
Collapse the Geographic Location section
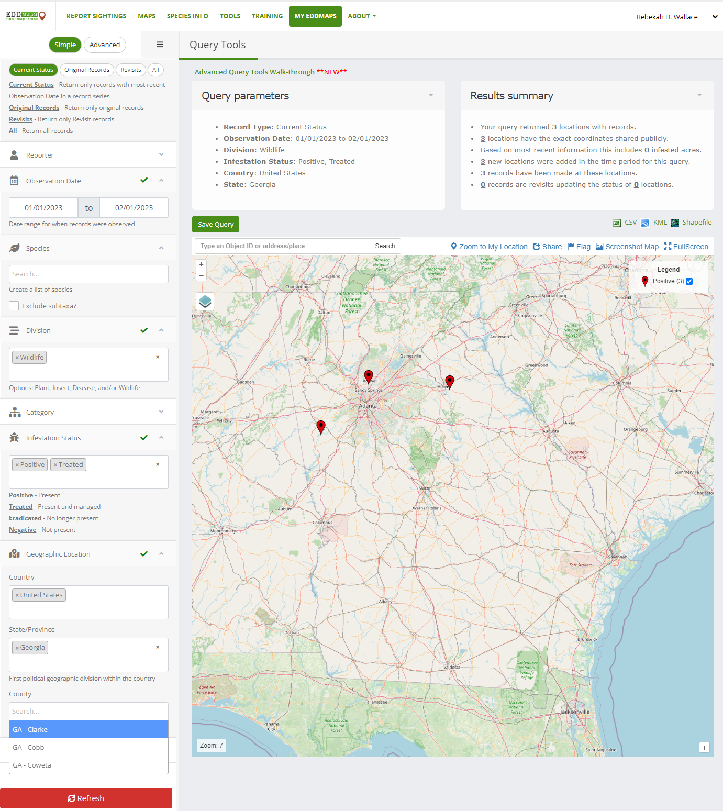click(161, 553)
